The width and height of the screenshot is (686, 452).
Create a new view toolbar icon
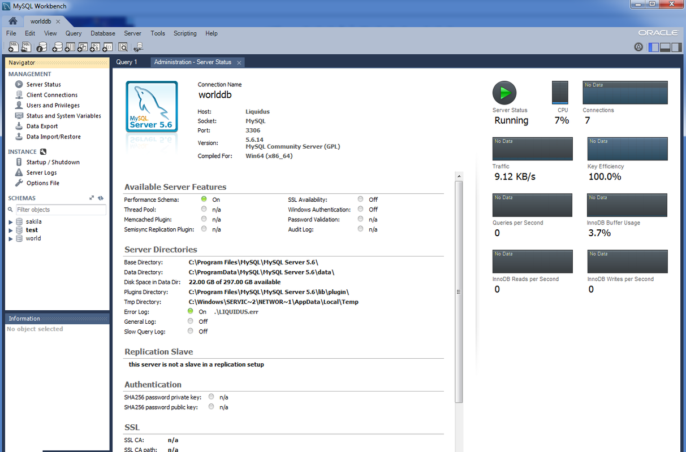[82, 47]
